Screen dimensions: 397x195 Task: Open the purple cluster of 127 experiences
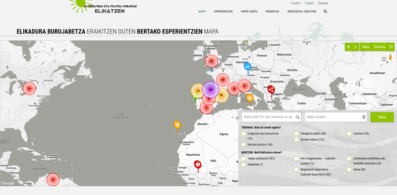pyautogui.click(x=210, y=90)
